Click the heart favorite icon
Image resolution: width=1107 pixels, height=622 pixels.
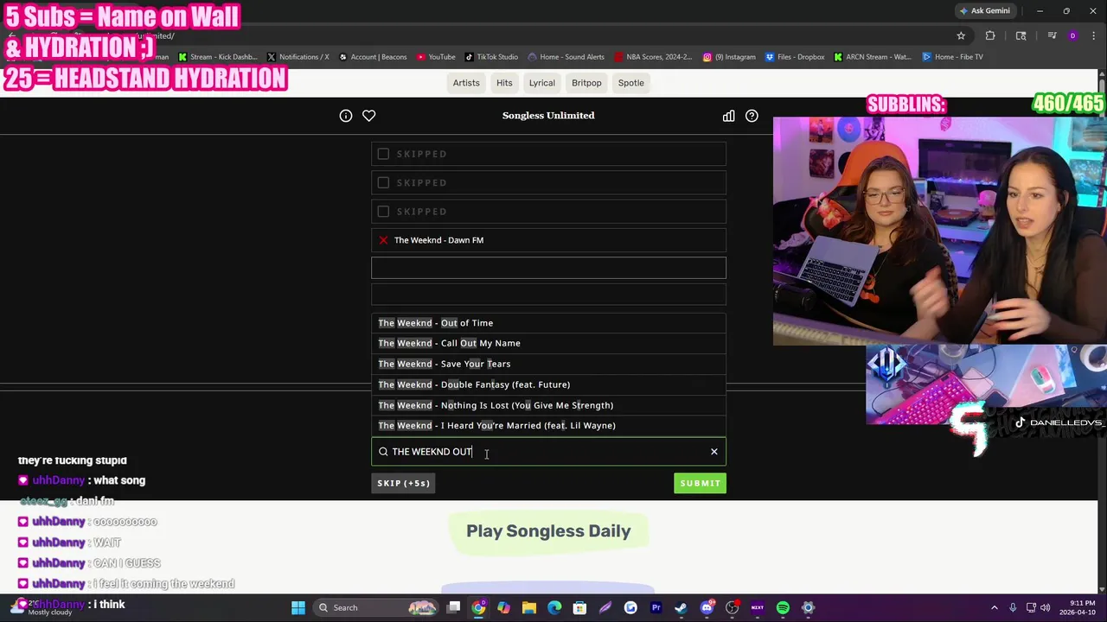pyautogui.click(x=368, y=116)
